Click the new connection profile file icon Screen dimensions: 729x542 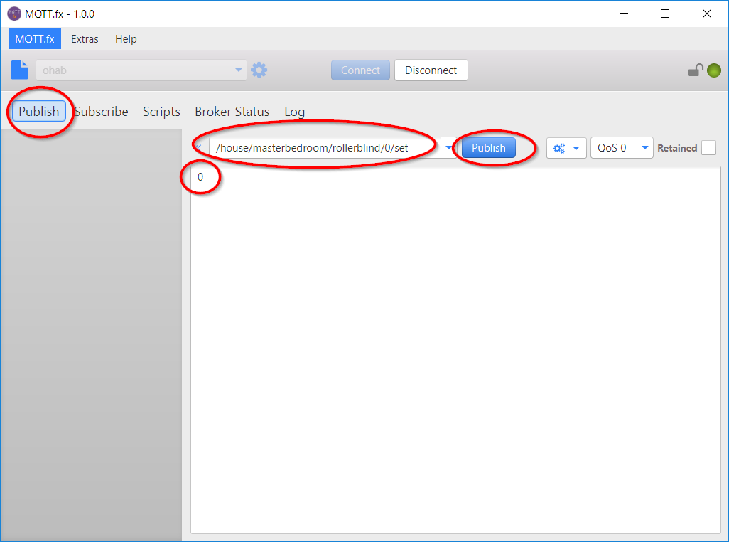click(x=19, y=70)
